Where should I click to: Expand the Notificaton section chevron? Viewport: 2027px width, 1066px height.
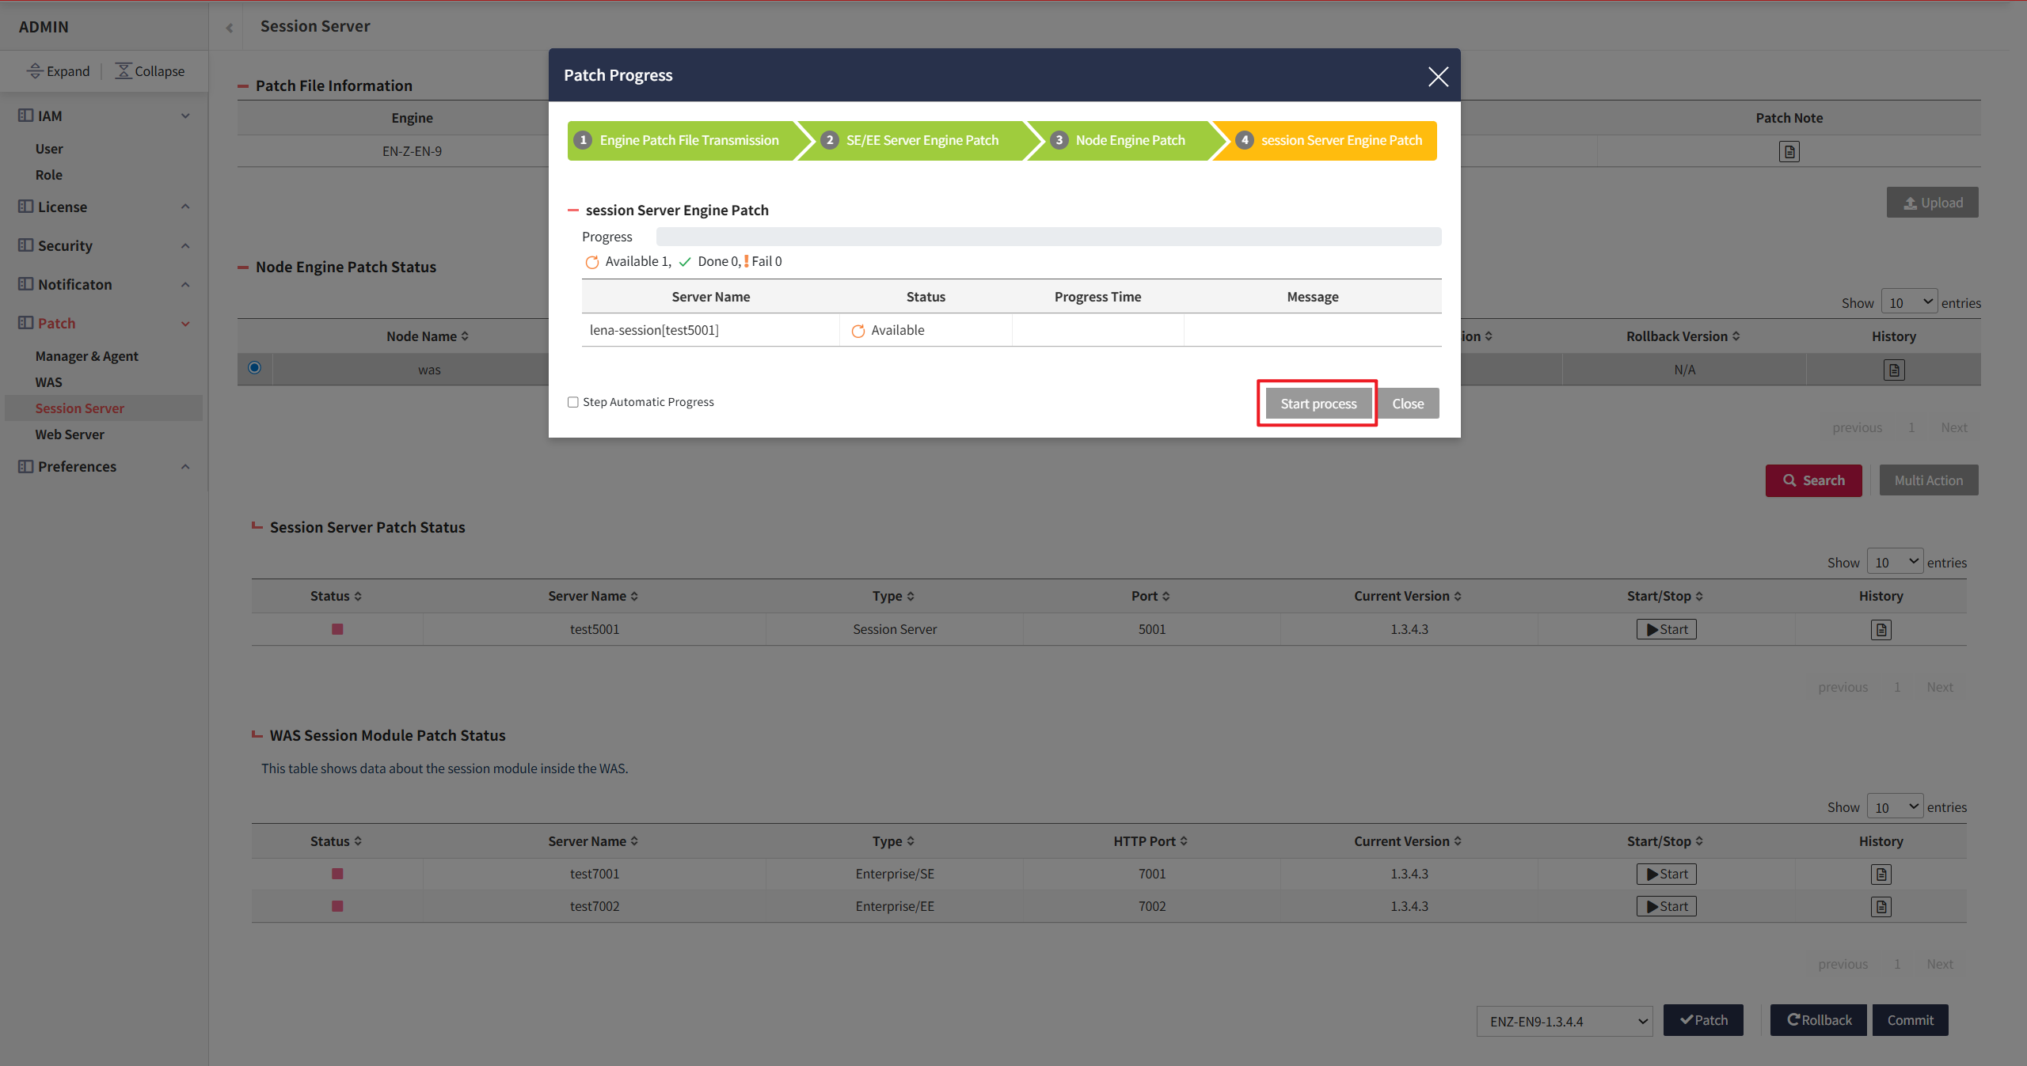tap(185, 285)
